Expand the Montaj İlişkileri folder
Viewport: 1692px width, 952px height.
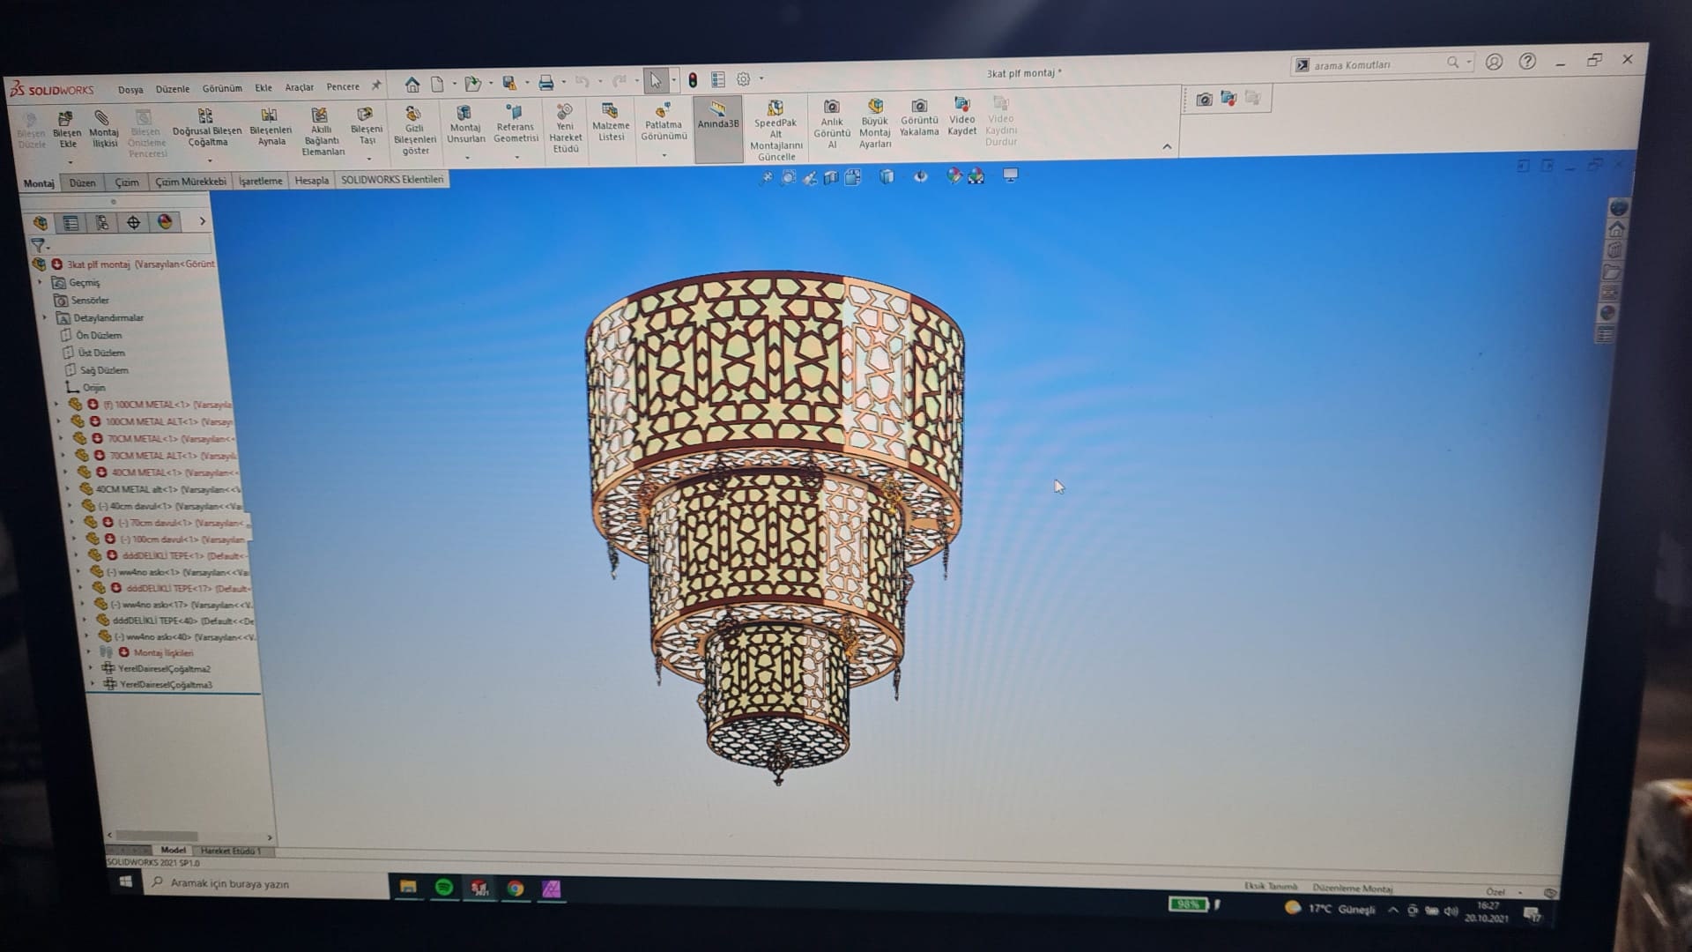pos(88,652)
